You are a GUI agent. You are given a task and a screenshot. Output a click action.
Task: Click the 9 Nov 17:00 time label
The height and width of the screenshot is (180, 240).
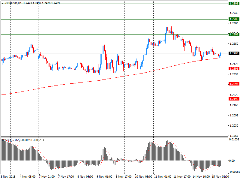pos(124,177)
